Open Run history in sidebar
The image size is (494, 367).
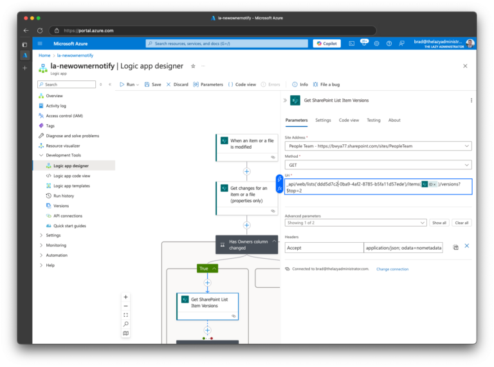63,196
